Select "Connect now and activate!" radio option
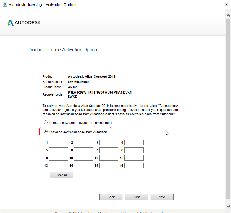Screen dimensions: 231x213 tap(45, 122)
